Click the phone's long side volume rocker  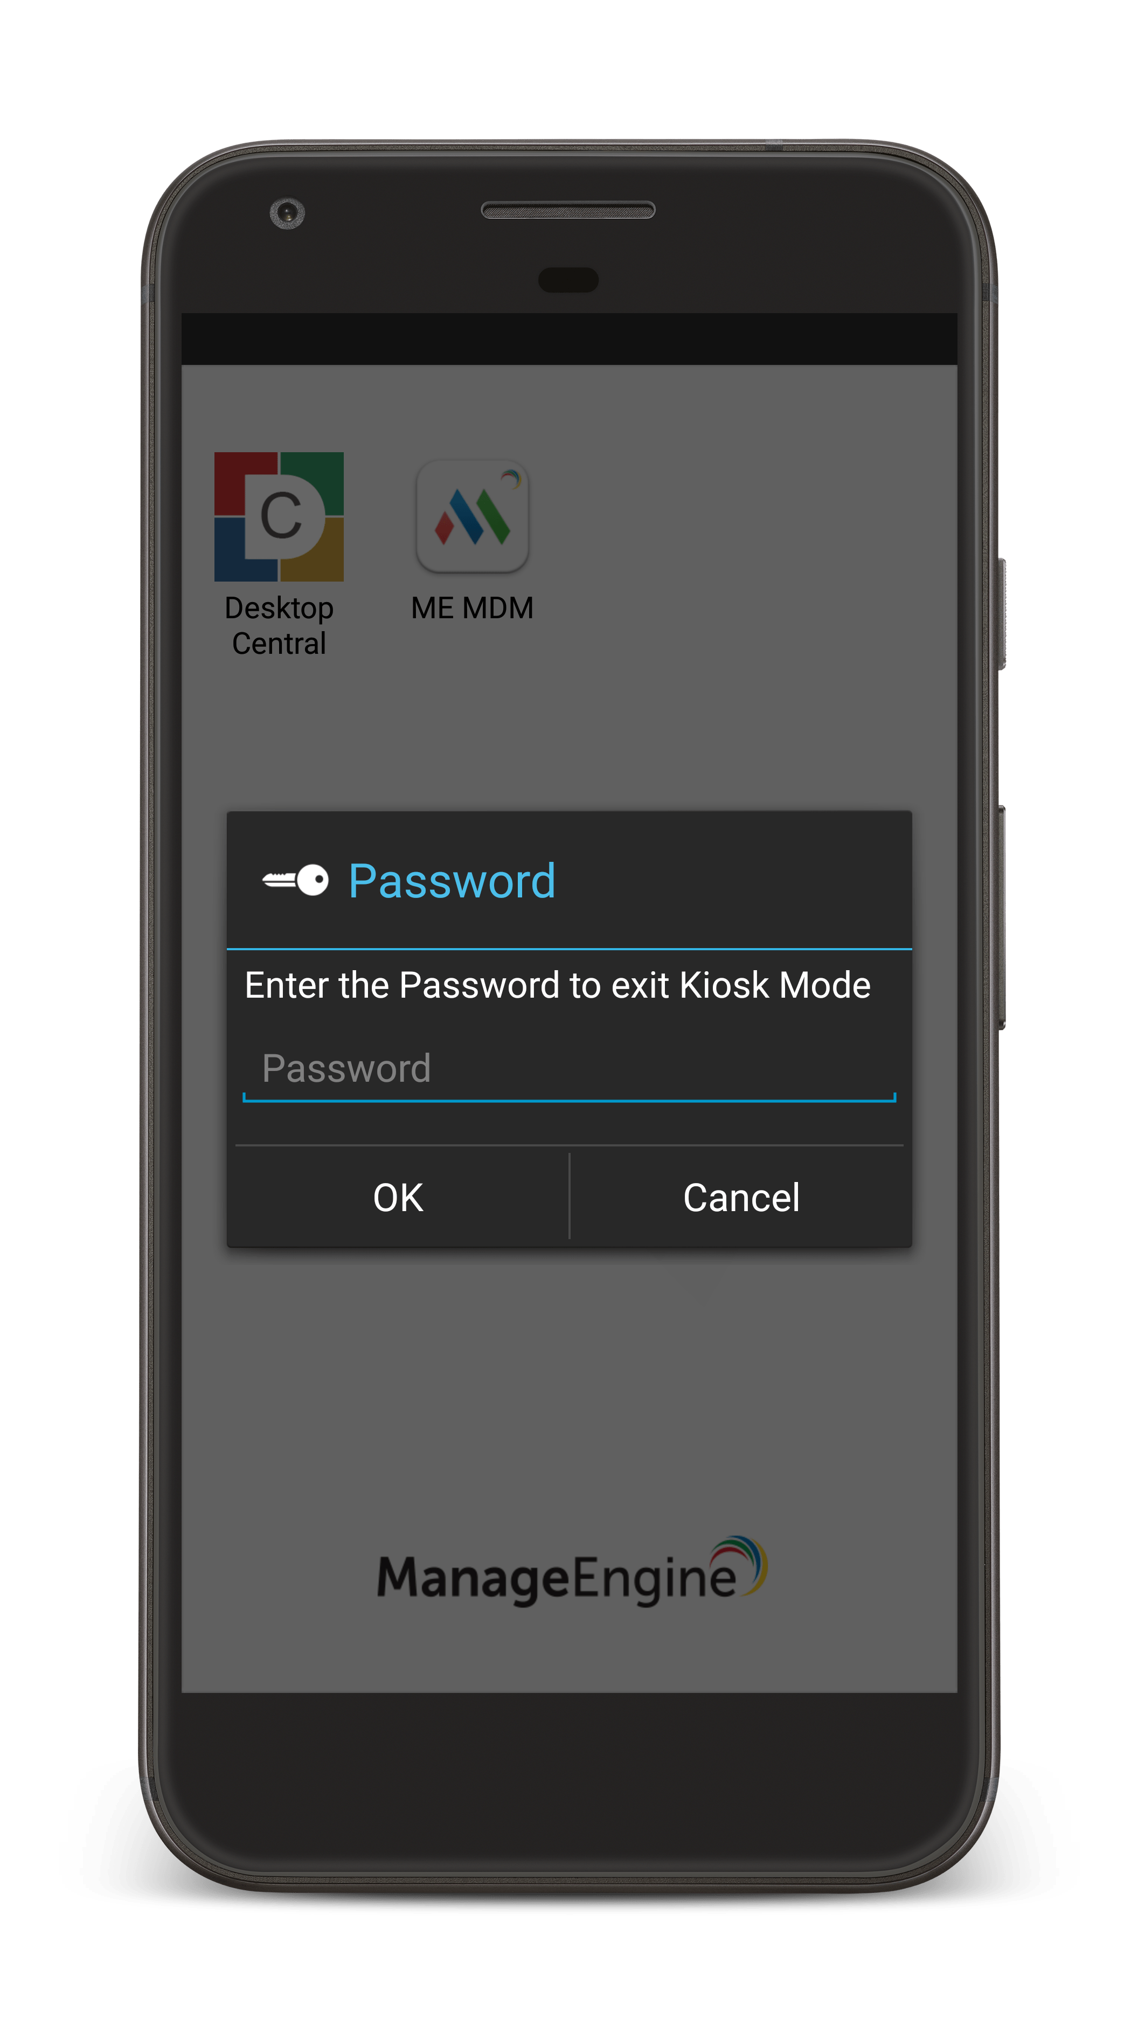pyautogui.click(x=1002, y=917)
